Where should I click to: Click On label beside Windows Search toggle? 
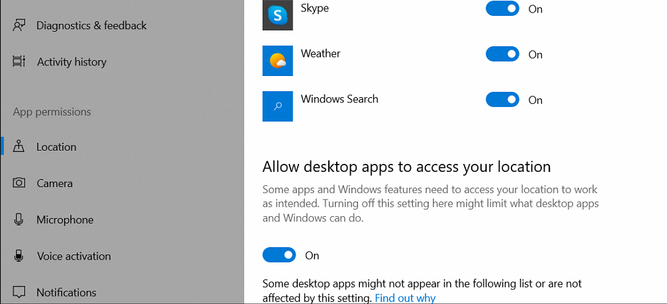pos(535,100)
